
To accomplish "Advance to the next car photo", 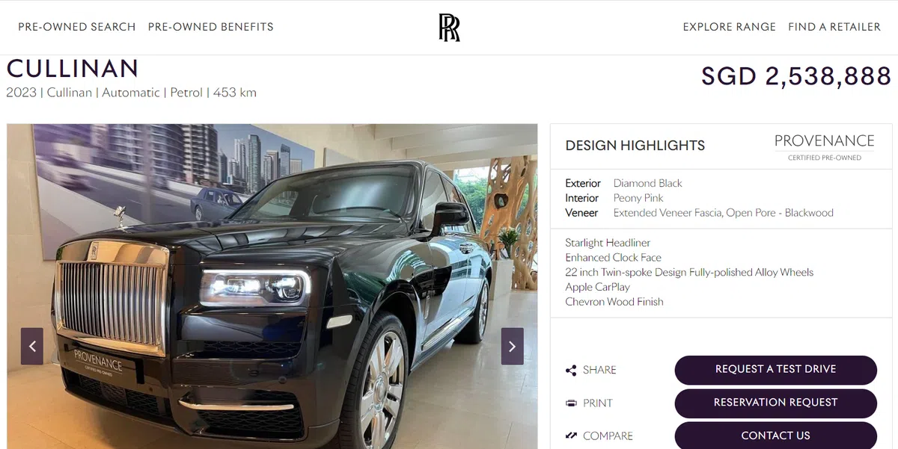I will click(x=512, y=347).
